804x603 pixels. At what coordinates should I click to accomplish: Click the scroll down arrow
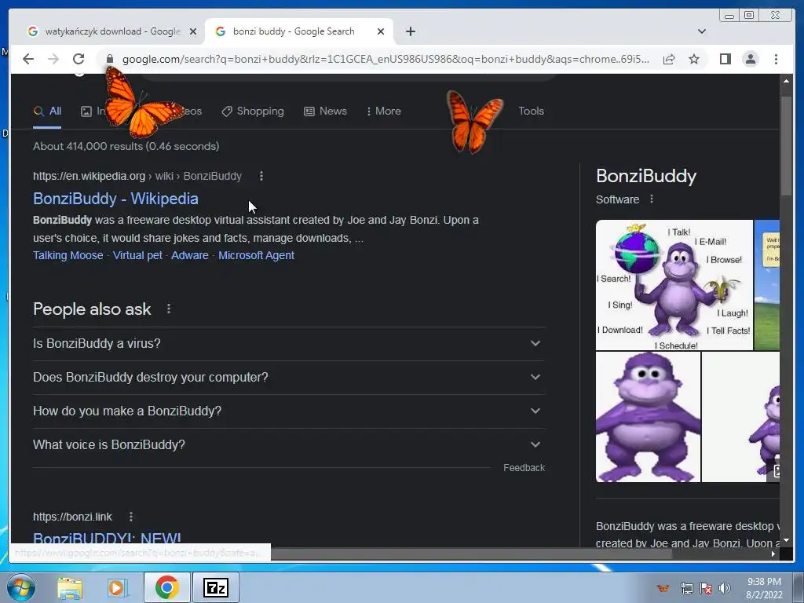pyautogui.click(x=785, y=540)
